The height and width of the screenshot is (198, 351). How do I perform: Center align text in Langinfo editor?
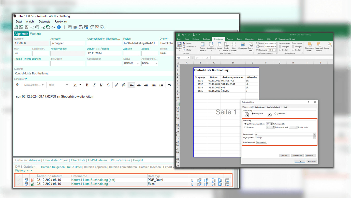tap(139, 85)
